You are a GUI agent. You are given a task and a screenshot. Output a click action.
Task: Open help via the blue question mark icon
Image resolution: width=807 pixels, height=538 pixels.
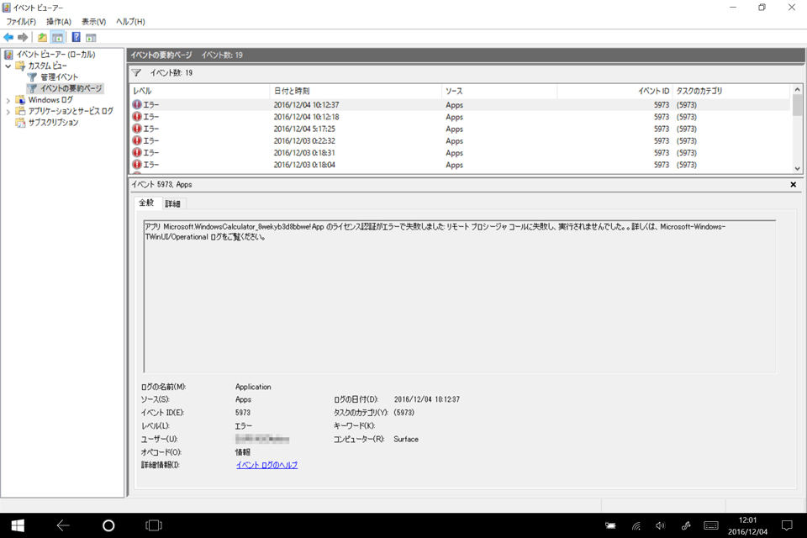pos(76,37)
